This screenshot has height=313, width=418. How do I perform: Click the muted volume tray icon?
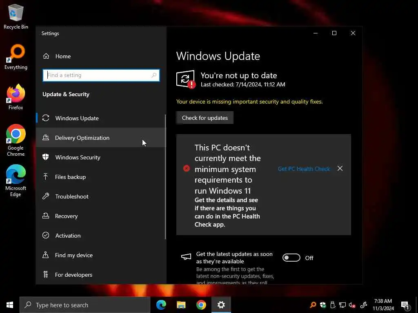(352, 305)
